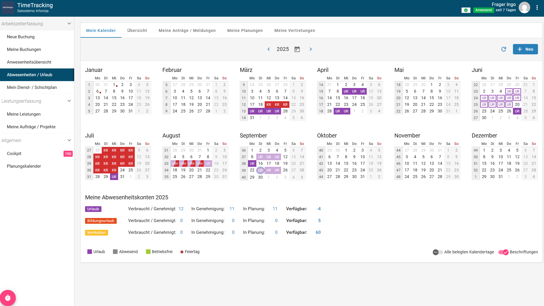544x306 pixels.
Task: Click Mai 1 date
Action: (432, 85)
